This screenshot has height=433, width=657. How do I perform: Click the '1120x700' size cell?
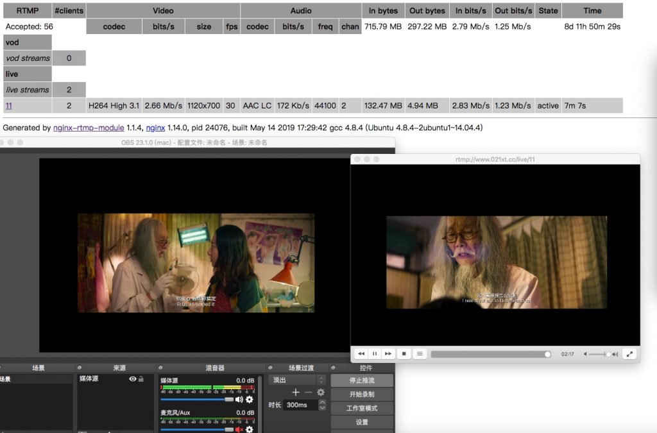pyautogui.click(x=203, y=106)
